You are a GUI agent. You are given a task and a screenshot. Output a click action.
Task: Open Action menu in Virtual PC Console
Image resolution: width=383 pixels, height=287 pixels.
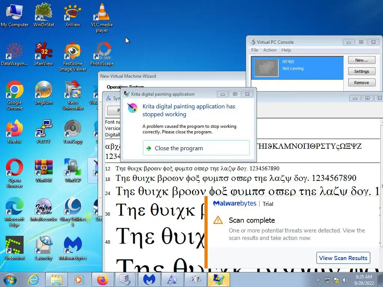[270, 50]
